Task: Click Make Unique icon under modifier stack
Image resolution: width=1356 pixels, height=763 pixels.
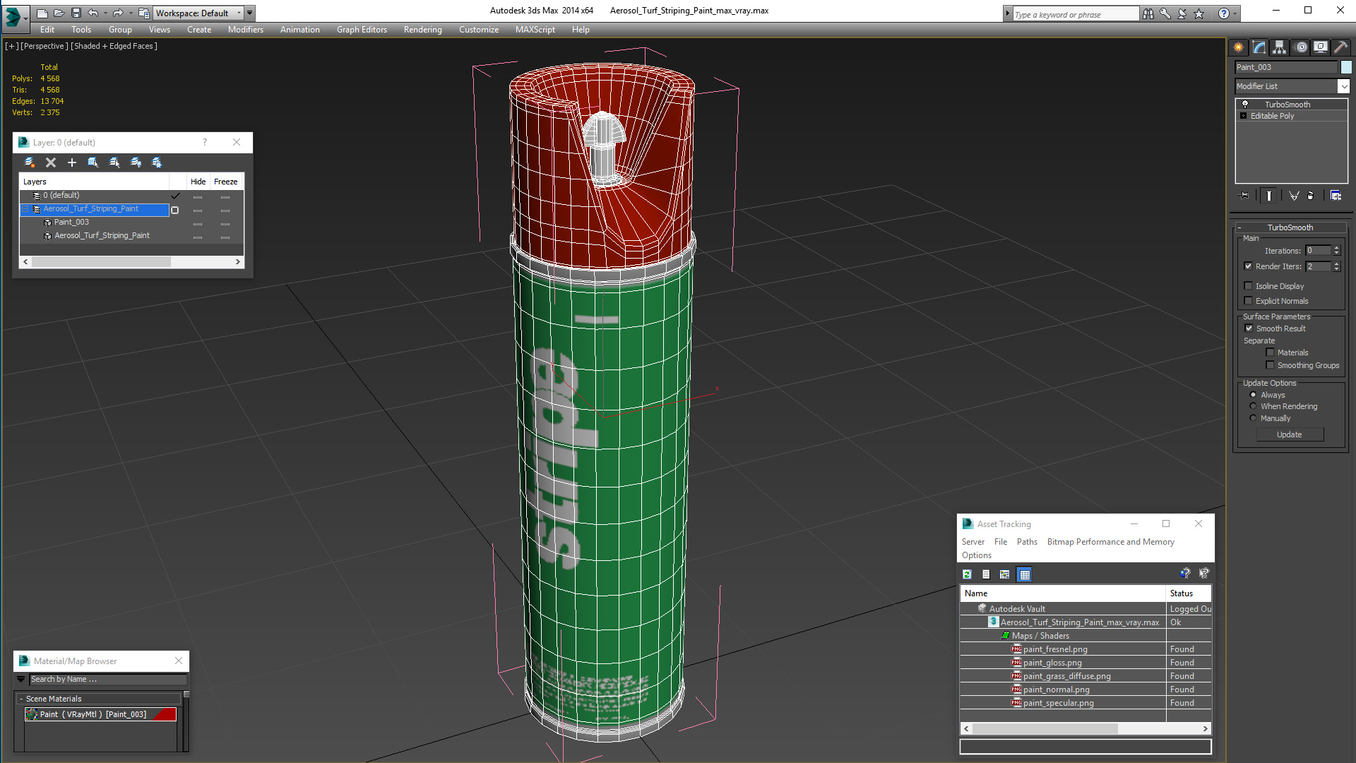Action: (1294, 196)
